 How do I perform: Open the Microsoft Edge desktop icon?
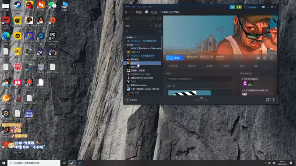tap(6, 39)
